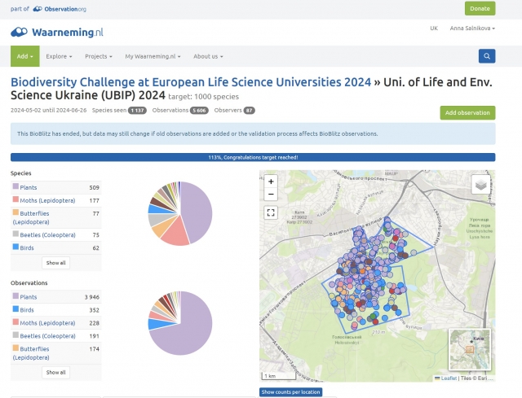Expand the Explore menu
The image size is (522, 398).
pos(59,56)
